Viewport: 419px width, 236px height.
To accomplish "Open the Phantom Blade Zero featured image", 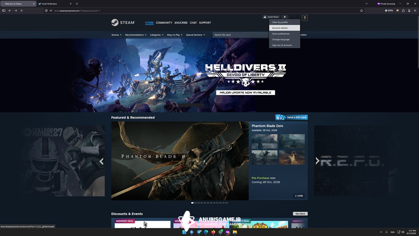I will [x=180, y=161].
